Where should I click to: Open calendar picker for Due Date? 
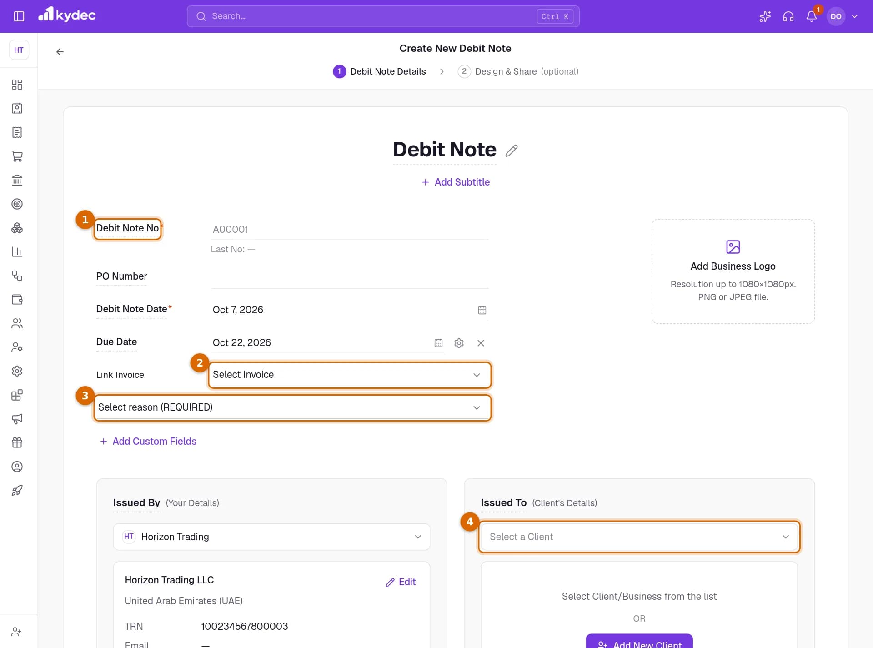click(438, 343)
